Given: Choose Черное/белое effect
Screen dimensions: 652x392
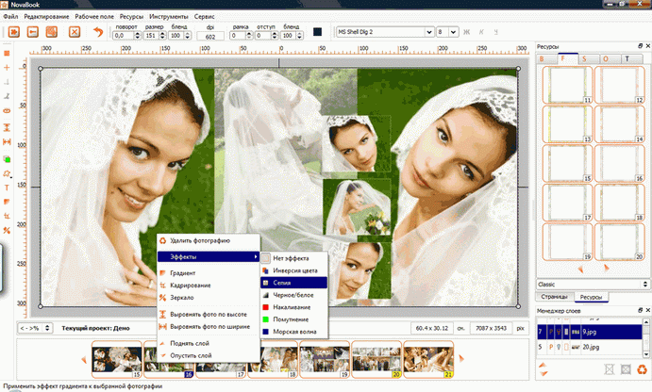Looking at the screenshot, I should (294, 295).
